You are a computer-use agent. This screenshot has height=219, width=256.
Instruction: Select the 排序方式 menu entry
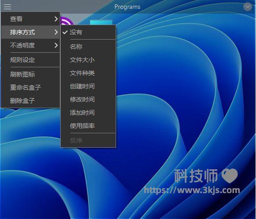pos(30,32)
